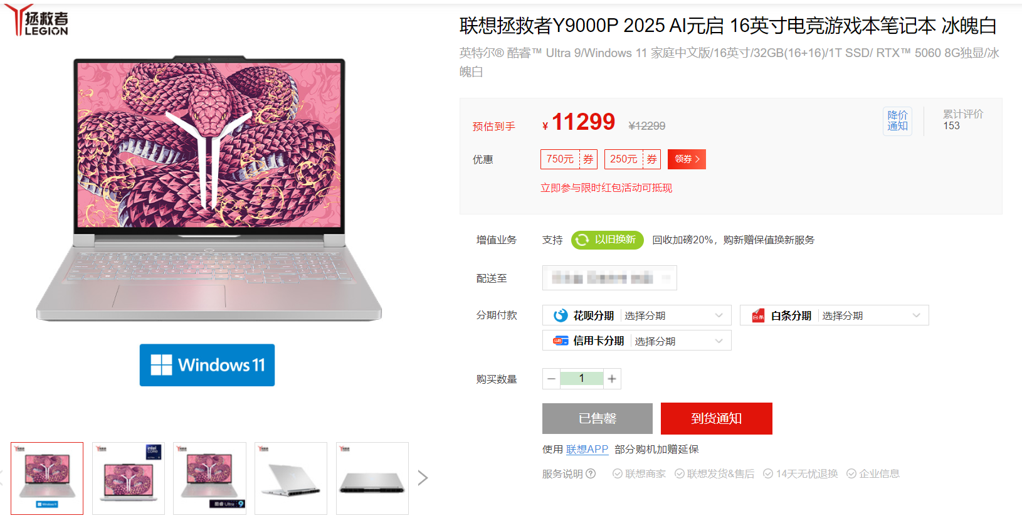Click the 领券 get coupon button
Screen dimensions: 1022x523
(x=687, y=159)
